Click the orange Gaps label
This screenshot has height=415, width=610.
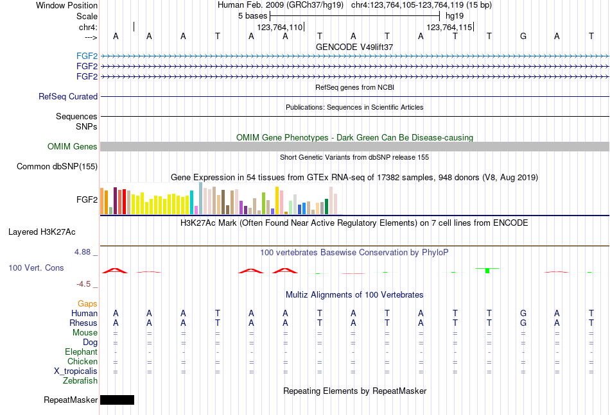87,303
